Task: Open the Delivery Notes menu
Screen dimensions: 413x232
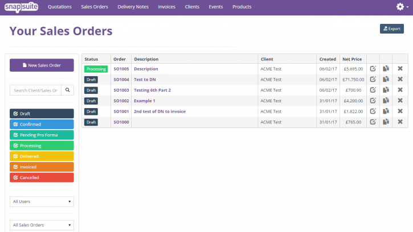Action: [133, 7]
